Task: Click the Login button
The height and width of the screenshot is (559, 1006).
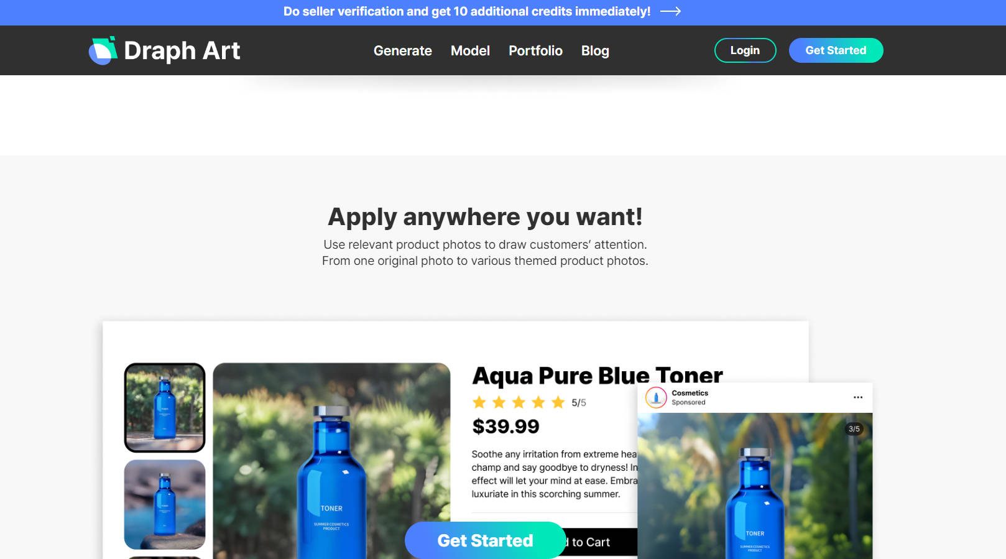Action: [745, 50]
